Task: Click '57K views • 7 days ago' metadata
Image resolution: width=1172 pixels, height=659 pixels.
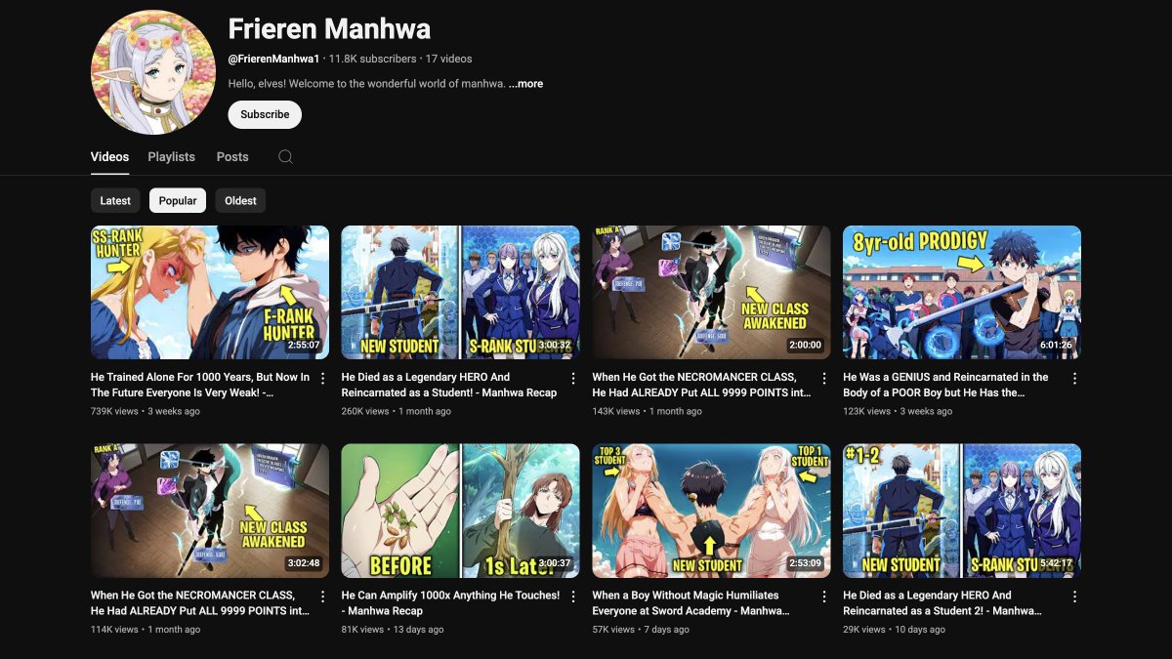Action: point(641,630)
